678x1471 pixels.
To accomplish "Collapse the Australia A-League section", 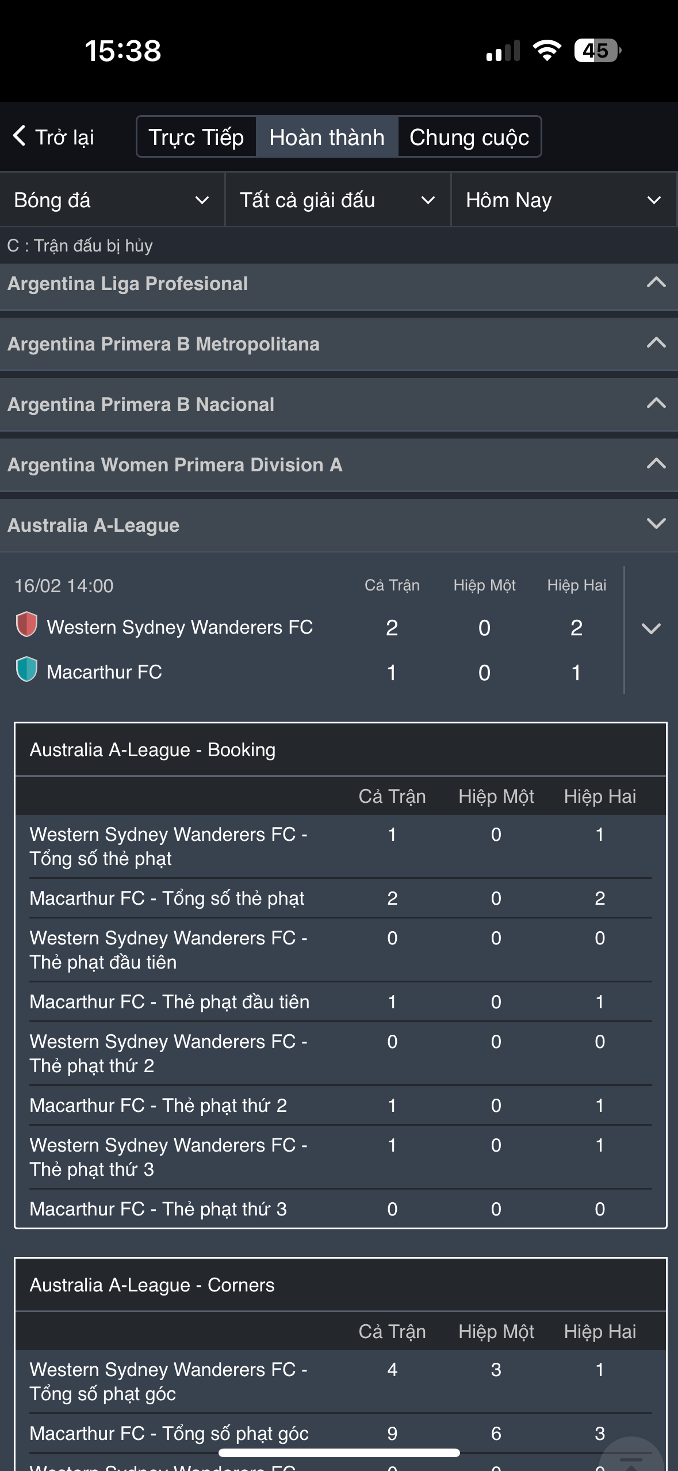I will tap(656, 524).
